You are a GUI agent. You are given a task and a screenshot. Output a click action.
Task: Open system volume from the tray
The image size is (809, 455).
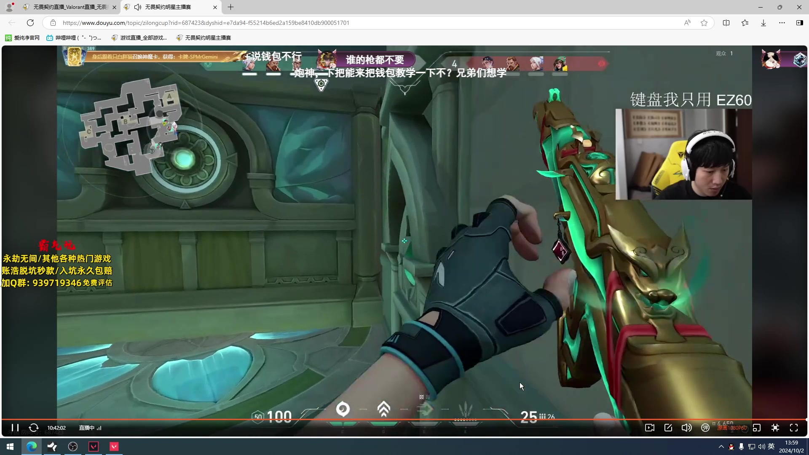click(762, 447)
